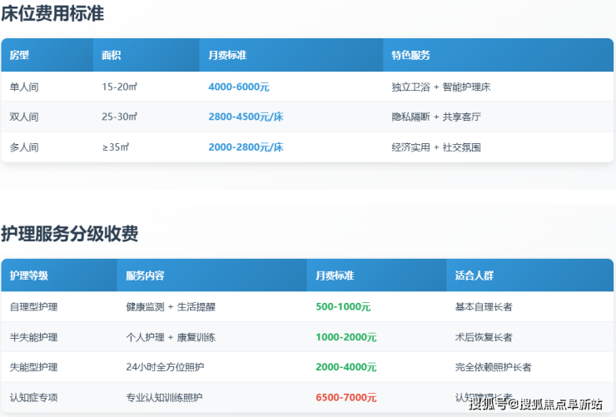Click the 护理服务分级收费 section heading
Screen dimensions: 616x417
[x=70, y=234]
